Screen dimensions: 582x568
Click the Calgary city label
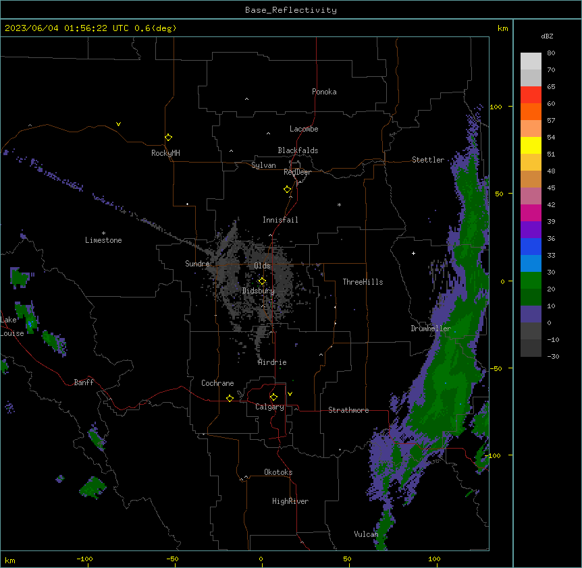[269, 407]
